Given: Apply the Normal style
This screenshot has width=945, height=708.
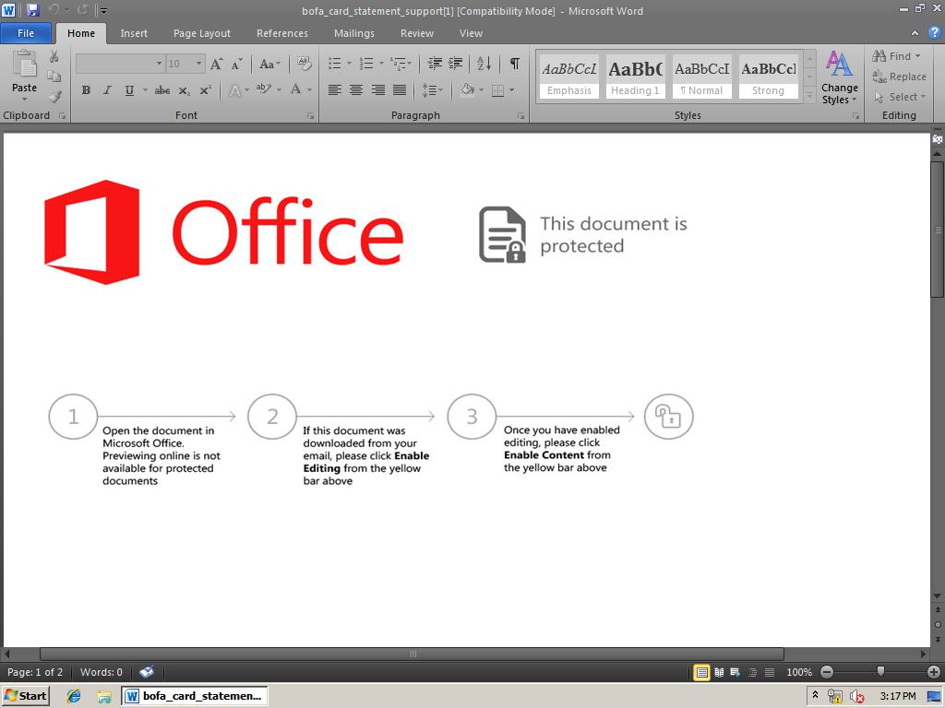Looking at the screenshot, I should 701,77.
